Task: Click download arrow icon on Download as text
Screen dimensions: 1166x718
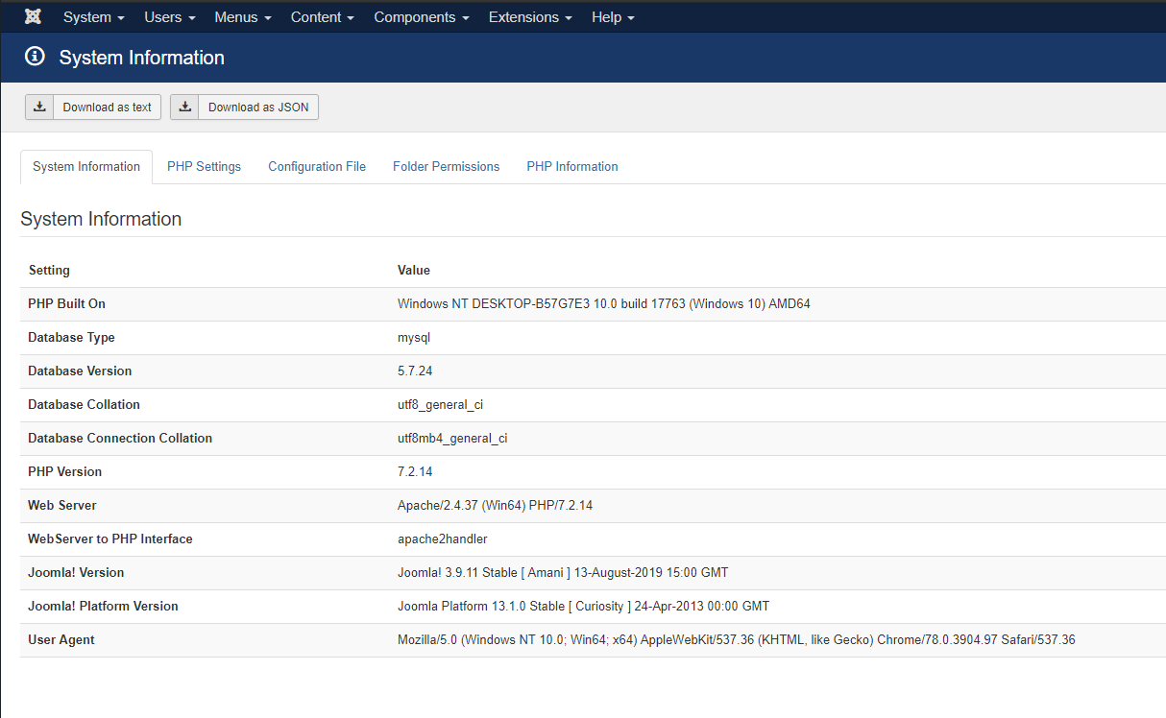Action: coord(39,108)
